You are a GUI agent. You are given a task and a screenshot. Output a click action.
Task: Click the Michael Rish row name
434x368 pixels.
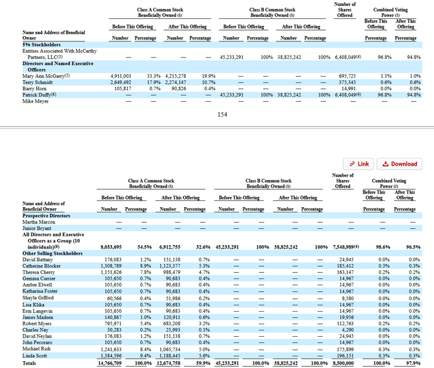pos(37,349)
